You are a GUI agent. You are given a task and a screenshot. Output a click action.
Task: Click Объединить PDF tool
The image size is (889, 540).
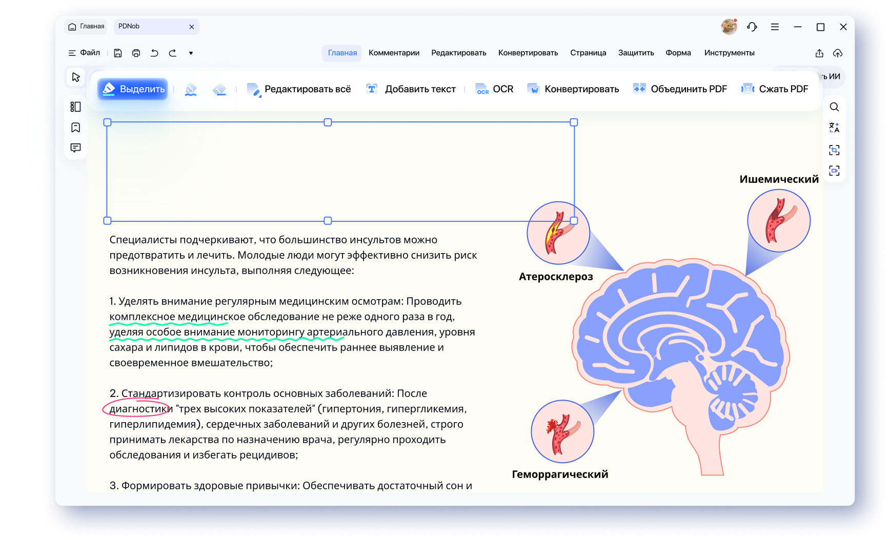(680, 89)
